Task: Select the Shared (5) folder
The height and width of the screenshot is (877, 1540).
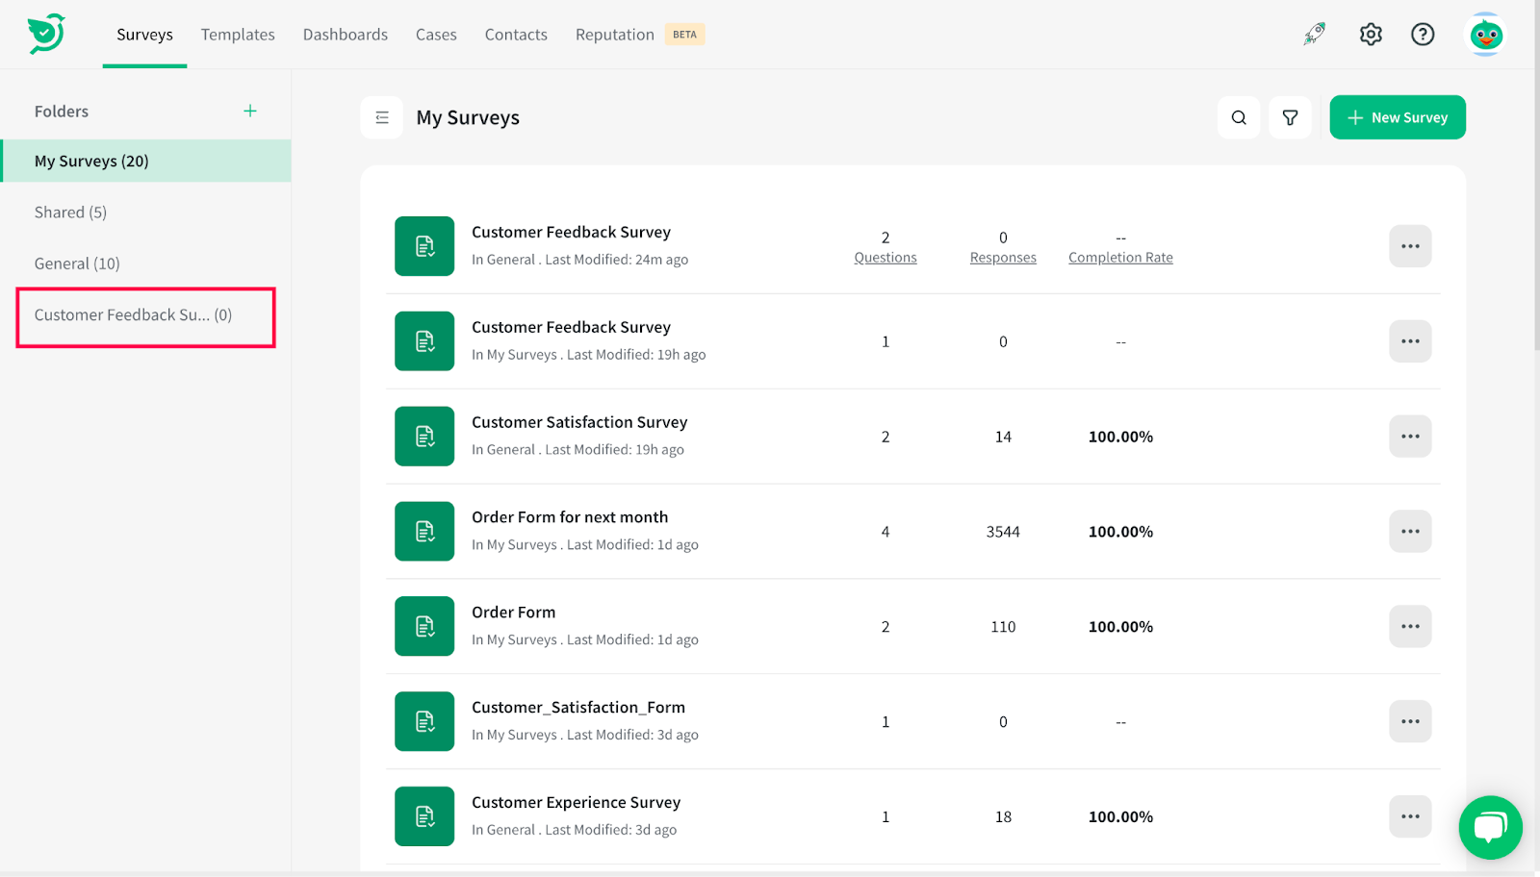Action: point(70,213)
